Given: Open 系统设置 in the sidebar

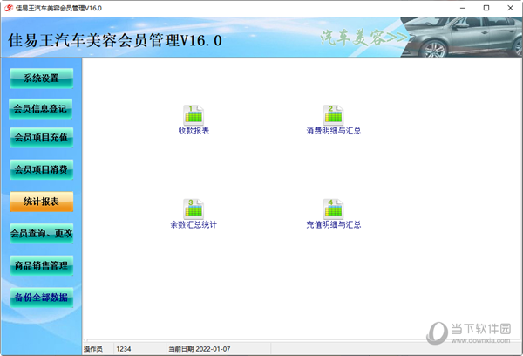Looking at the screenshot, I should coord(41,79).
